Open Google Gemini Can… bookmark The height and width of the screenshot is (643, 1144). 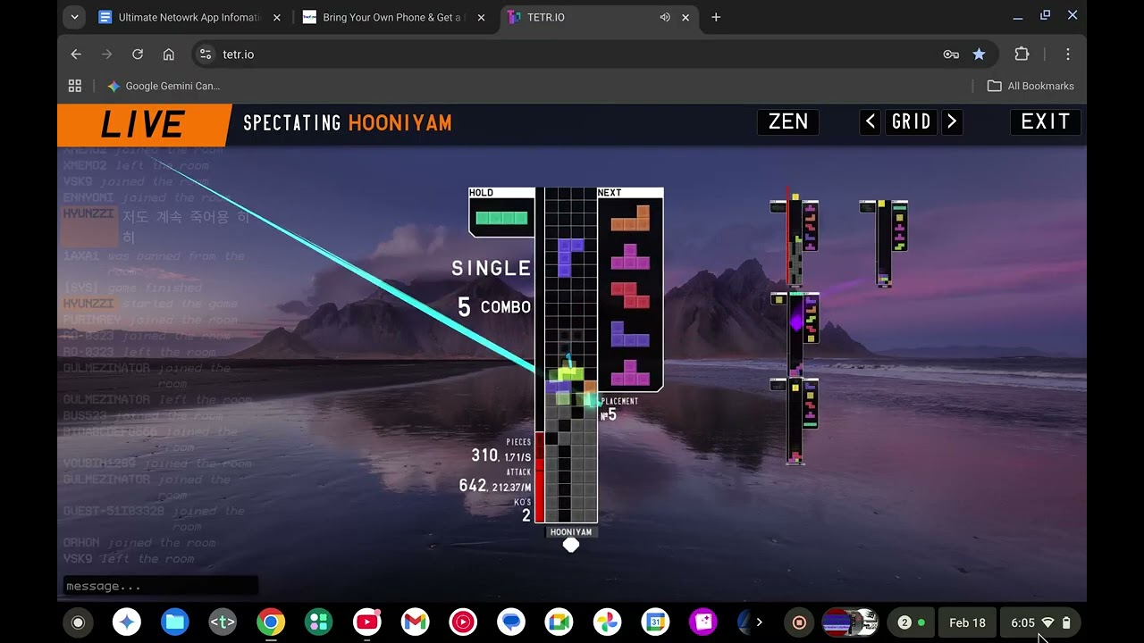pyautogui.click(x=164, y=86)
